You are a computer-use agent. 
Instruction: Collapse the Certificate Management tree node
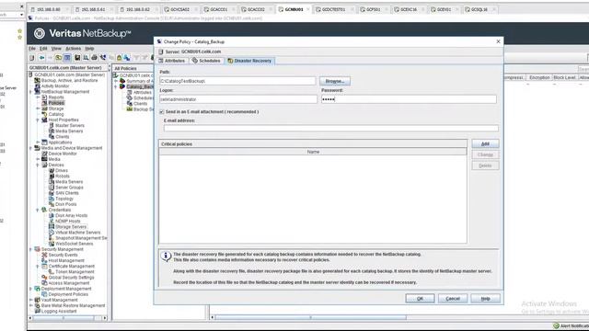tap(38, 266)
